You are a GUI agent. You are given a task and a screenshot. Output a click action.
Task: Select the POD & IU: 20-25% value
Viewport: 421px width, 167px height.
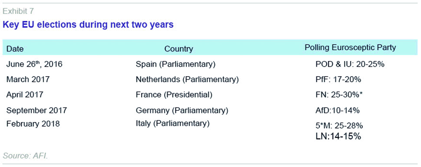coord(350,64)
